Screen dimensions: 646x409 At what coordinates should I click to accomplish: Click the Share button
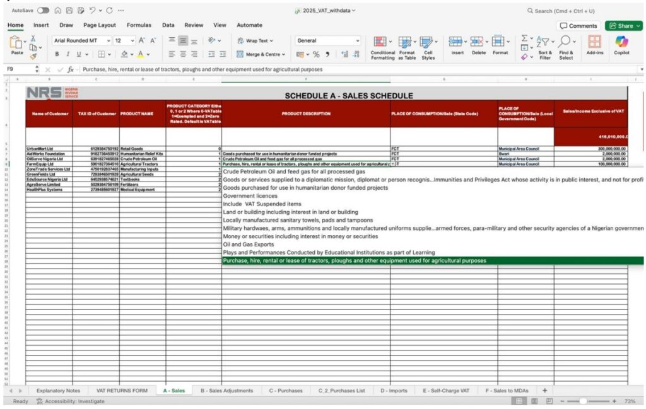pos(623,26)
